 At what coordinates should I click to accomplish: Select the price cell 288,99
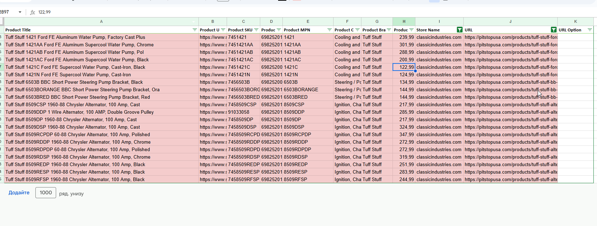pos(404,52)
